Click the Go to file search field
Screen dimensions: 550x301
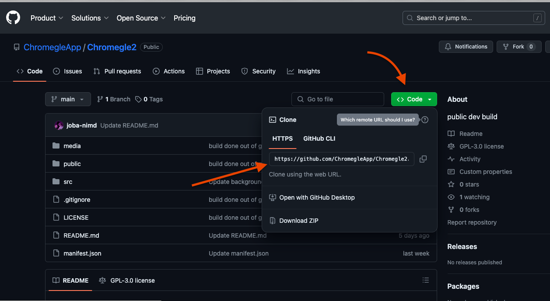[338, 99]
